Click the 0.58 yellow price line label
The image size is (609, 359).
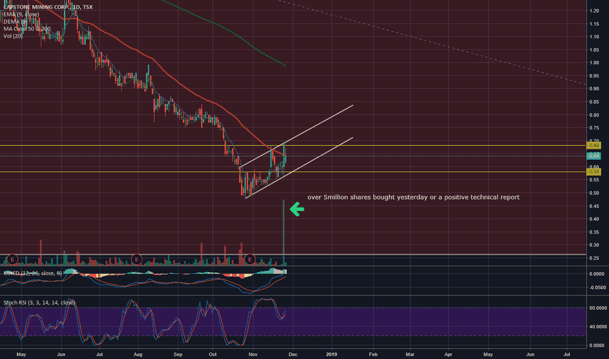pos(594,172)
